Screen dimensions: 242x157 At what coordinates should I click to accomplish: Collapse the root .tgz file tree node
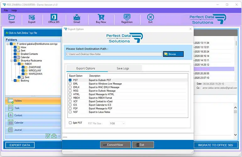tap(8, 44)
